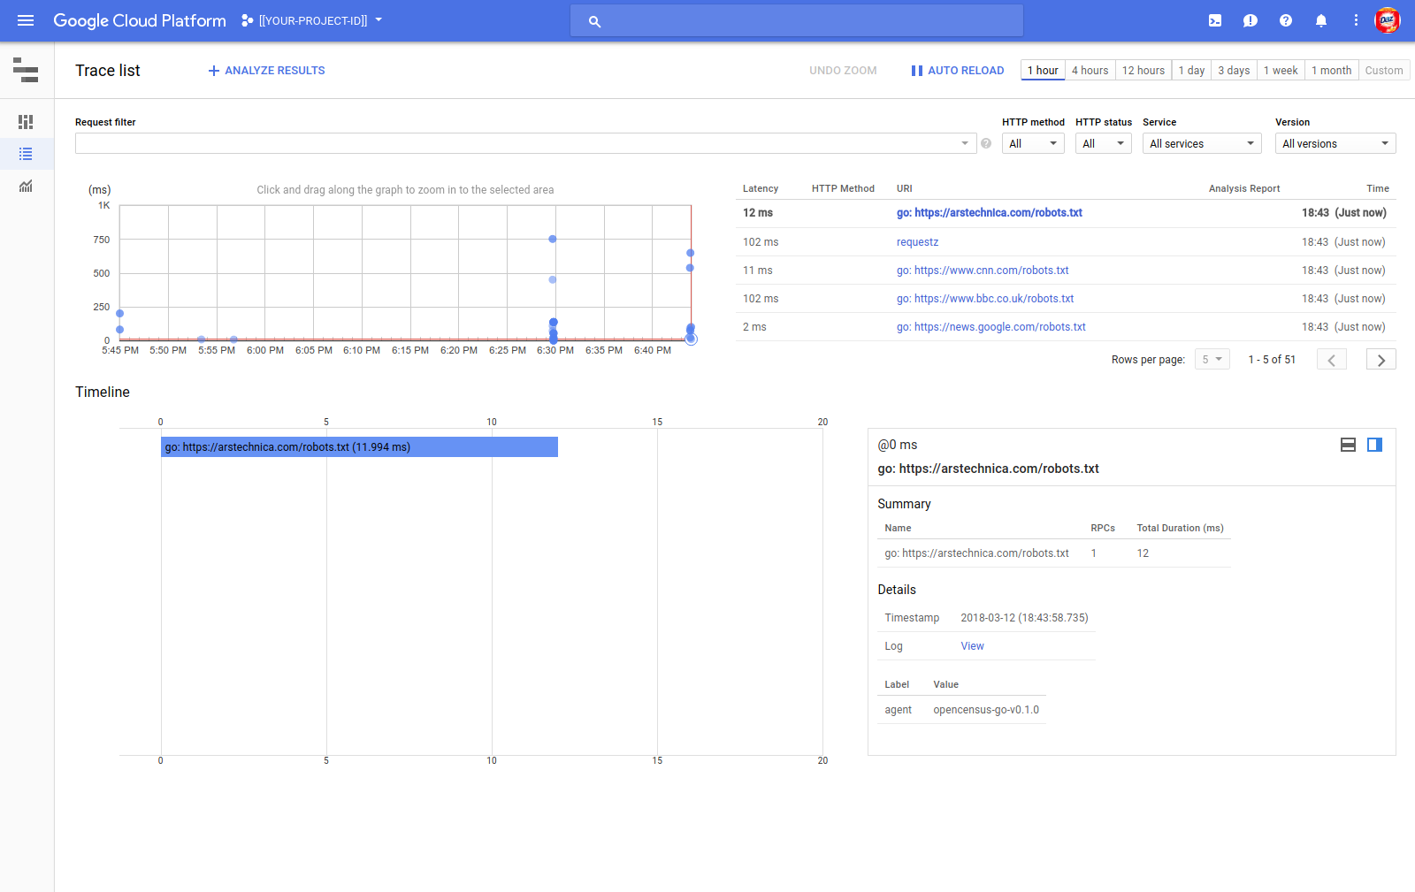Open the three-dot options menu in the header
The image size is (1415, 892).
1356,19
